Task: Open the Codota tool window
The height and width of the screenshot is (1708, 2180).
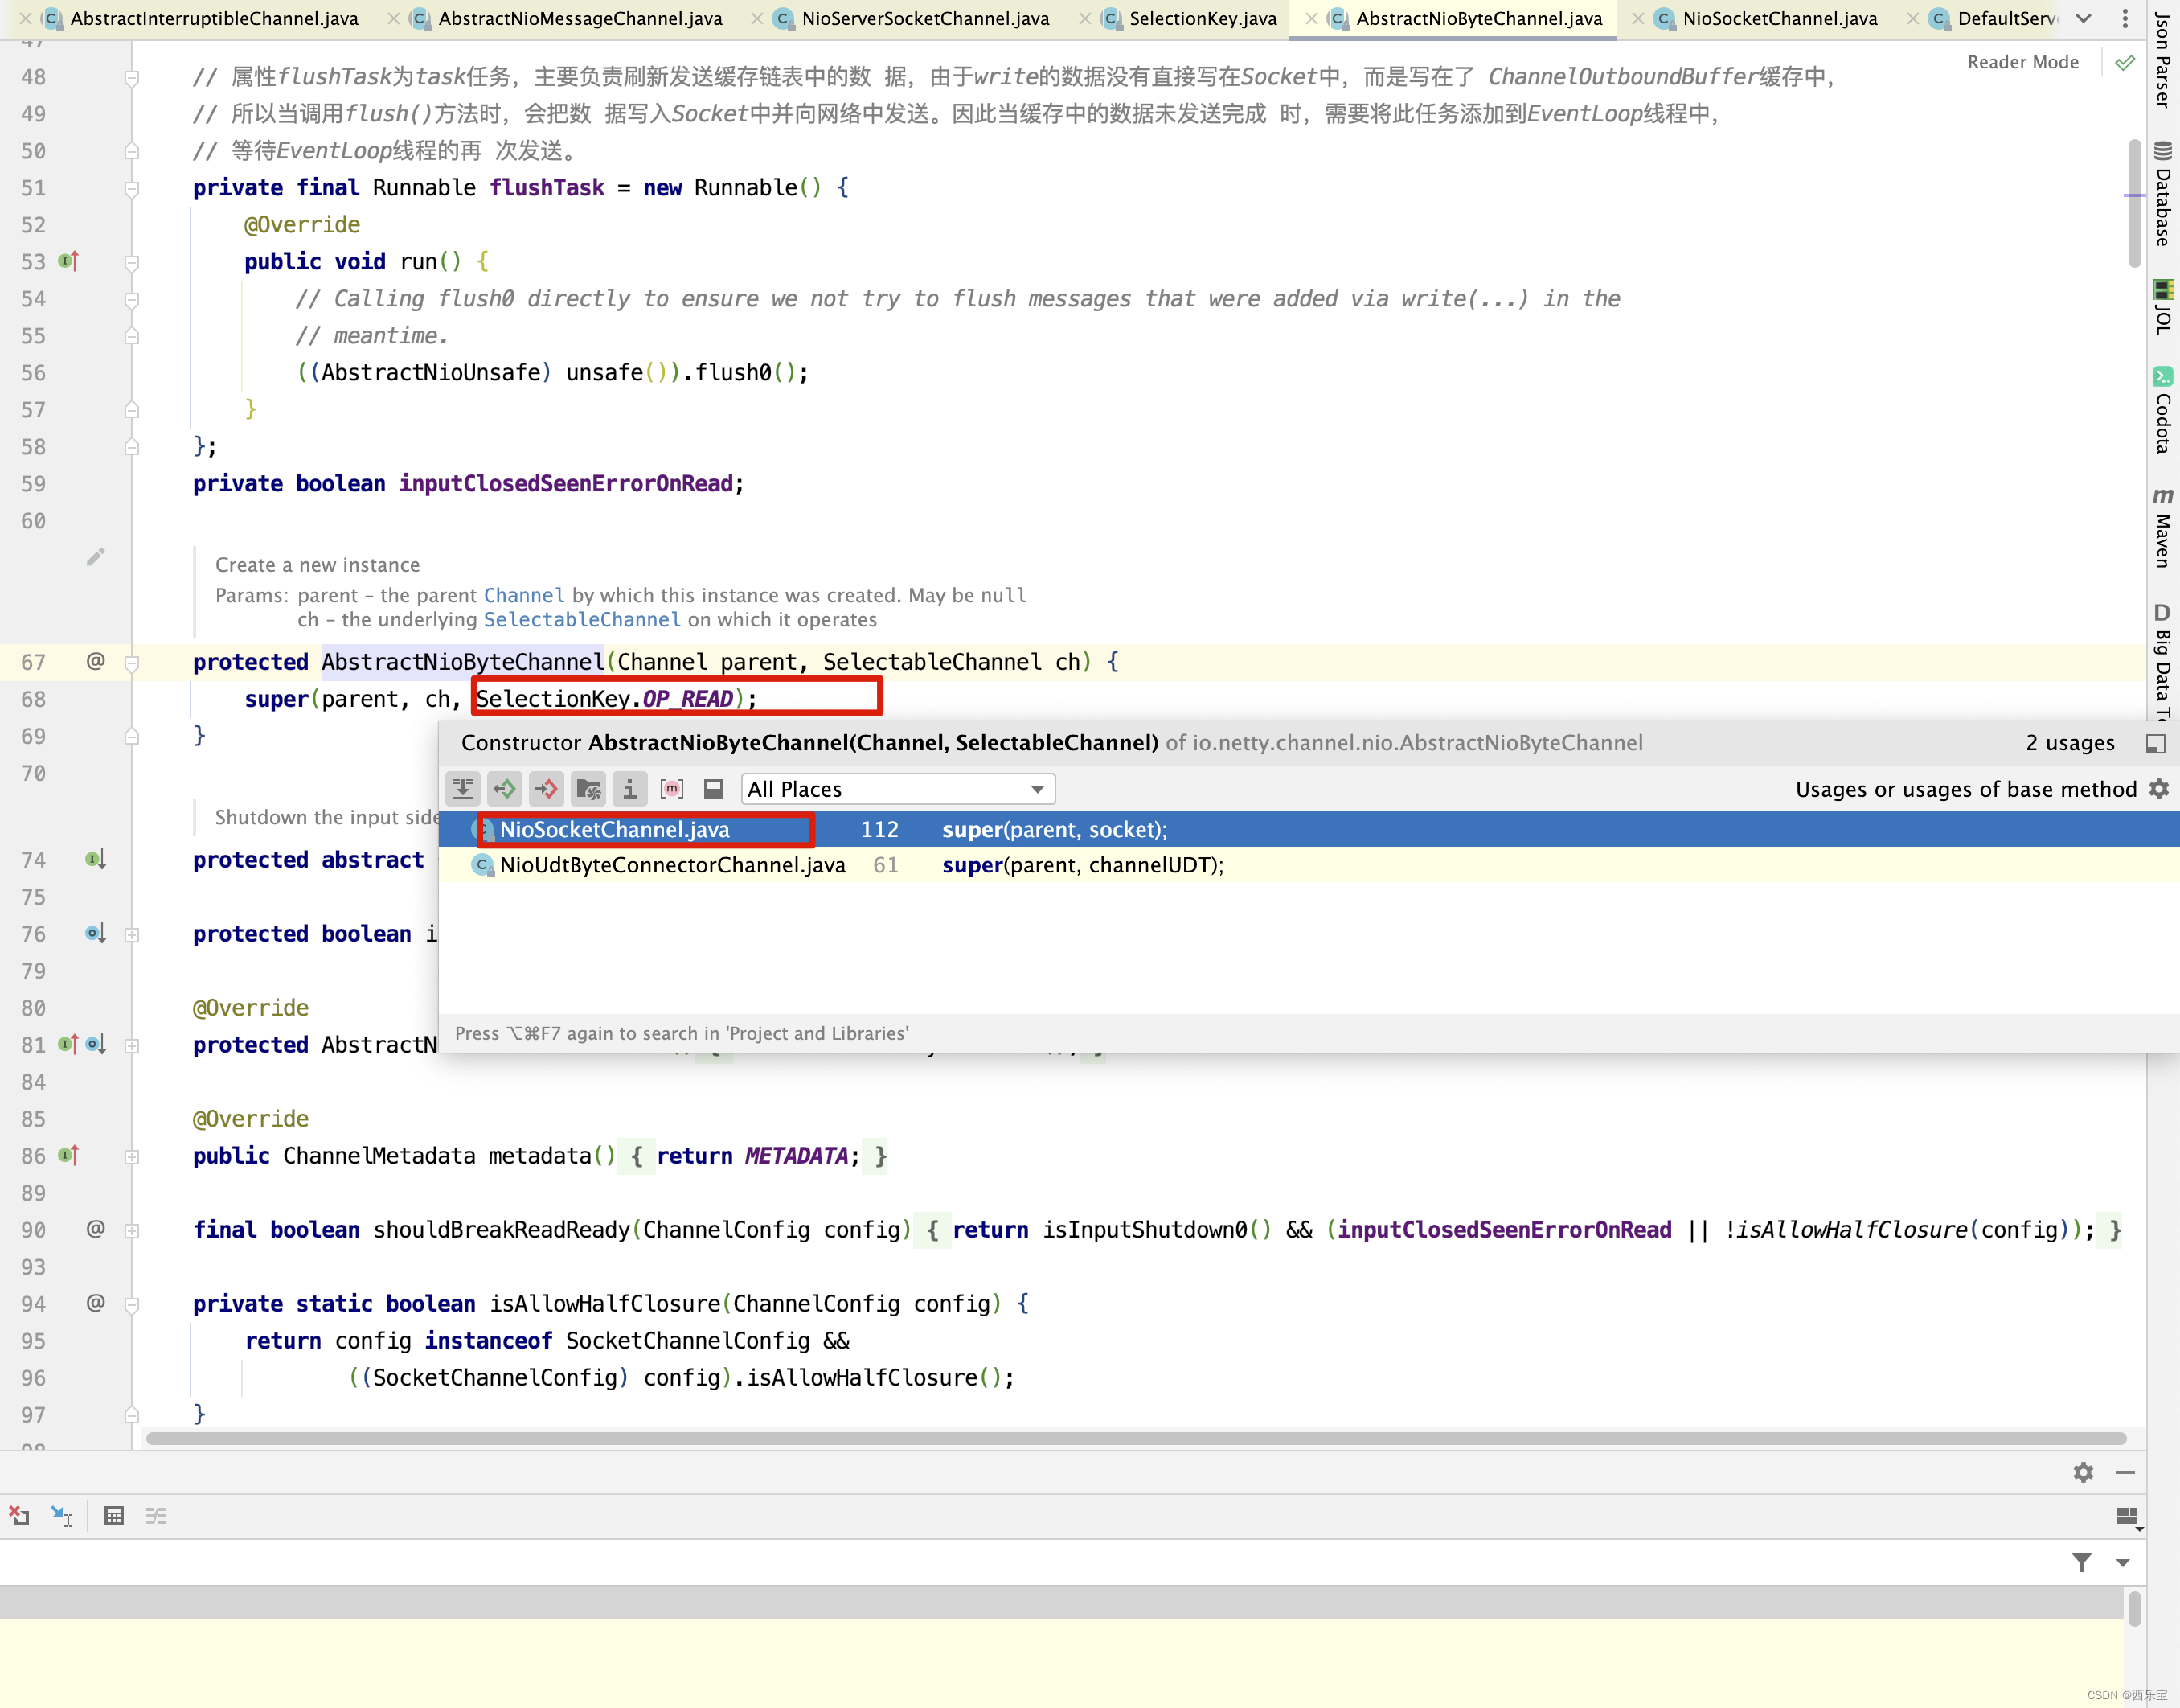Action: pyautogui.click(x=2164, y=410)
